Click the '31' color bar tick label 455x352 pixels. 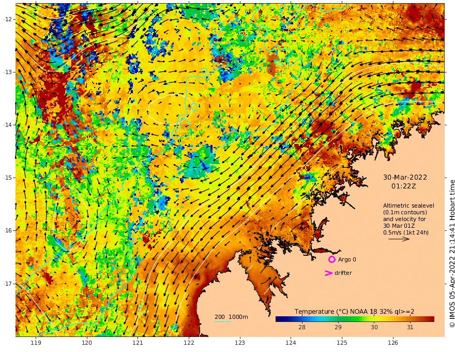(x=410, y=327)
